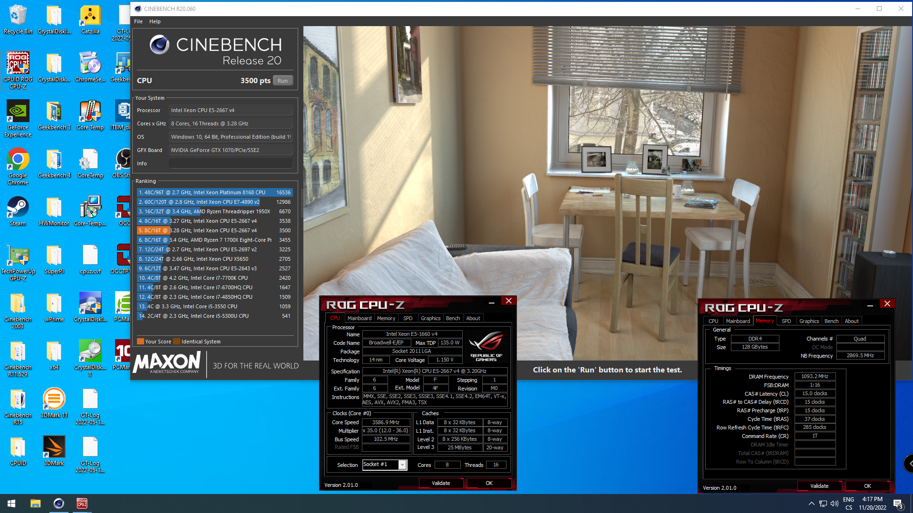Open the Core-Temp... setup desktop icon
Image resolution: width=913 pixels, height=513 pixels.
(x=90, y=211)
